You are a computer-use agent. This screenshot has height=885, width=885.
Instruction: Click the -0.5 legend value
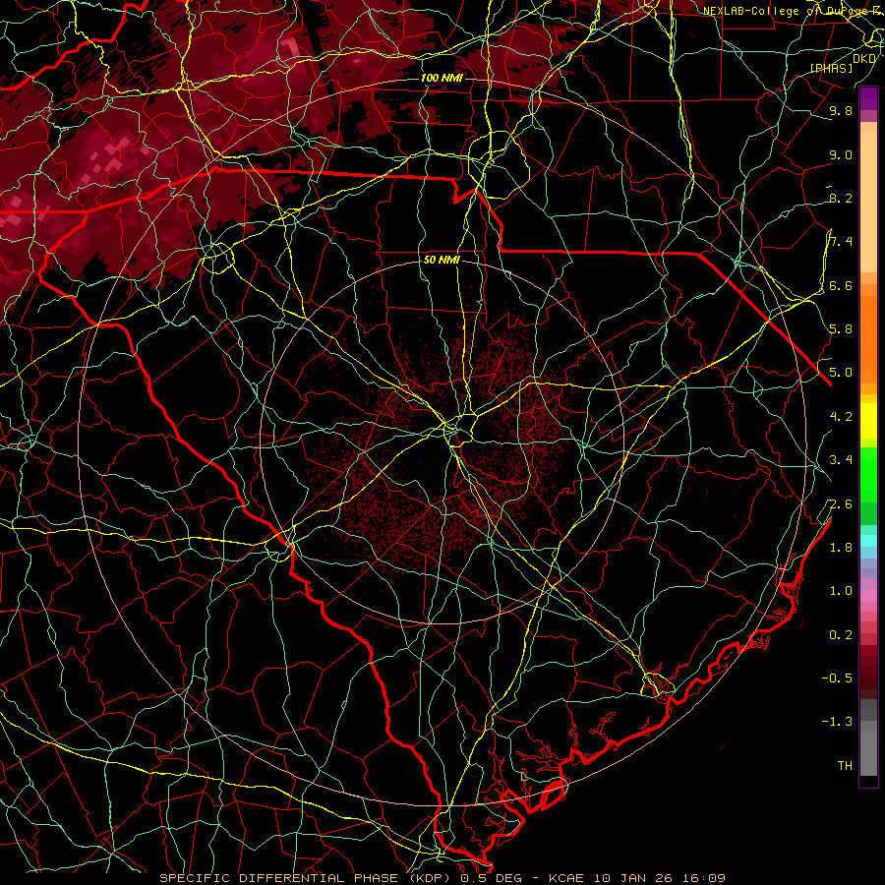click(x=837, y=678)
